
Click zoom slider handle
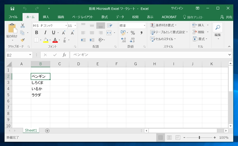[x=199, y=138]
